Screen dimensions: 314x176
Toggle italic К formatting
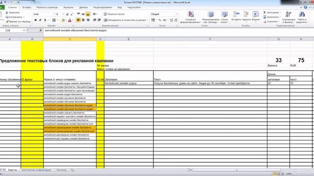click(40, 20)
